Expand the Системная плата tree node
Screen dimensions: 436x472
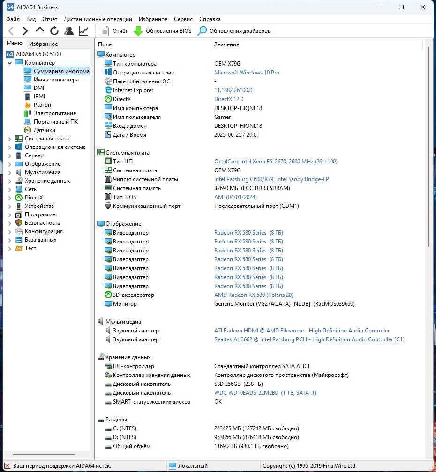point(10,139)
